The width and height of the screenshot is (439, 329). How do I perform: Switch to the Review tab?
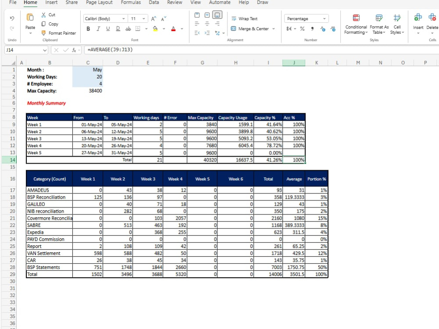pyautogui.click(x=174, y=2)
